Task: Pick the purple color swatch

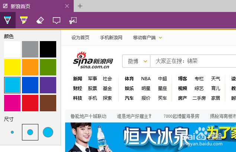Action: (48, 85)
